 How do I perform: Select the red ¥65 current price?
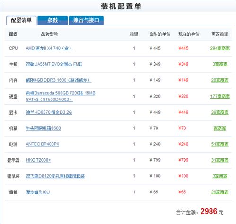coord(182,192)
